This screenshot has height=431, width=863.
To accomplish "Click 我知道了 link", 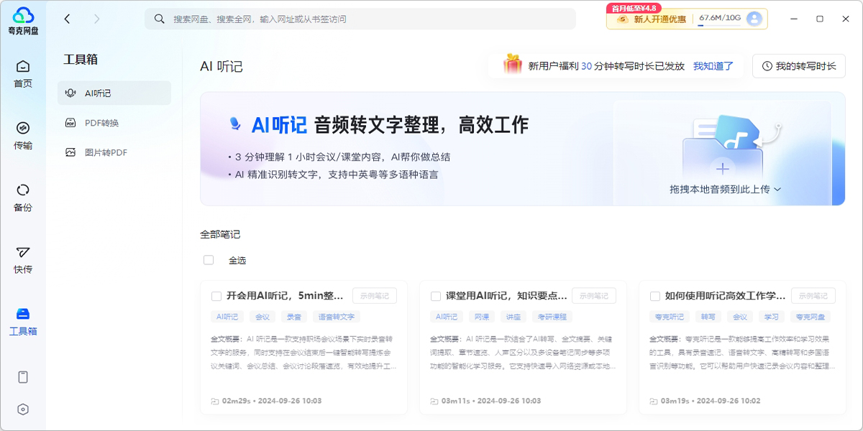I will [713, 66].
